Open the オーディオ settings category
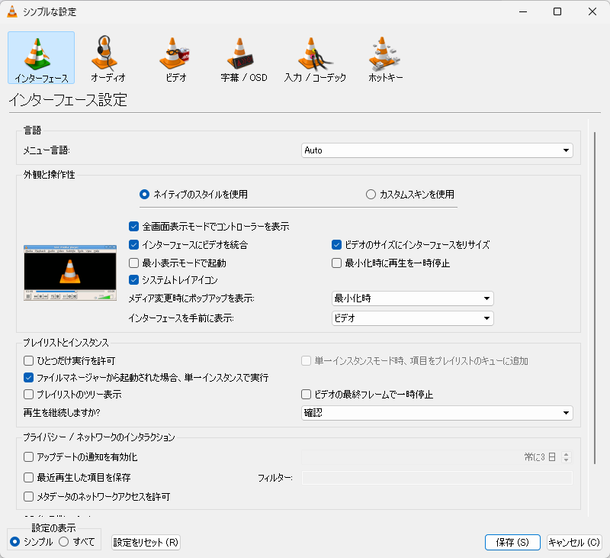The width and height of the screenshot is (610, 558). click(x=108, y=57)
